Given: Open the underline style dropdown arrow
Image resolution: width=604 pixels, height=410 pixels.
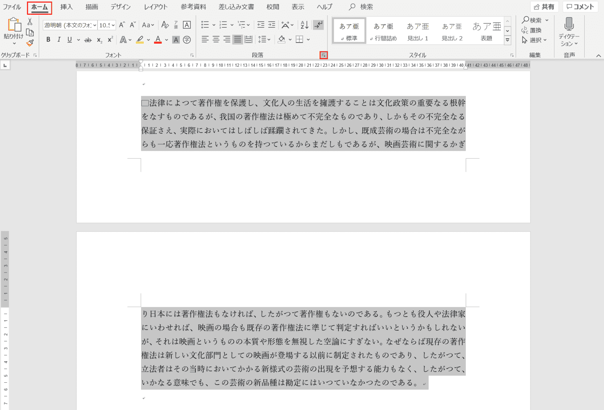Looking at the screenshot, I should [79, 39].
